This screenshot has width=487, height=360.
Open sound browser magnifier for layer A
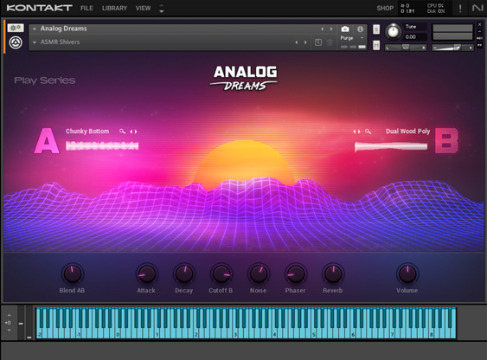pyautogui.click(x=122, y=132)
